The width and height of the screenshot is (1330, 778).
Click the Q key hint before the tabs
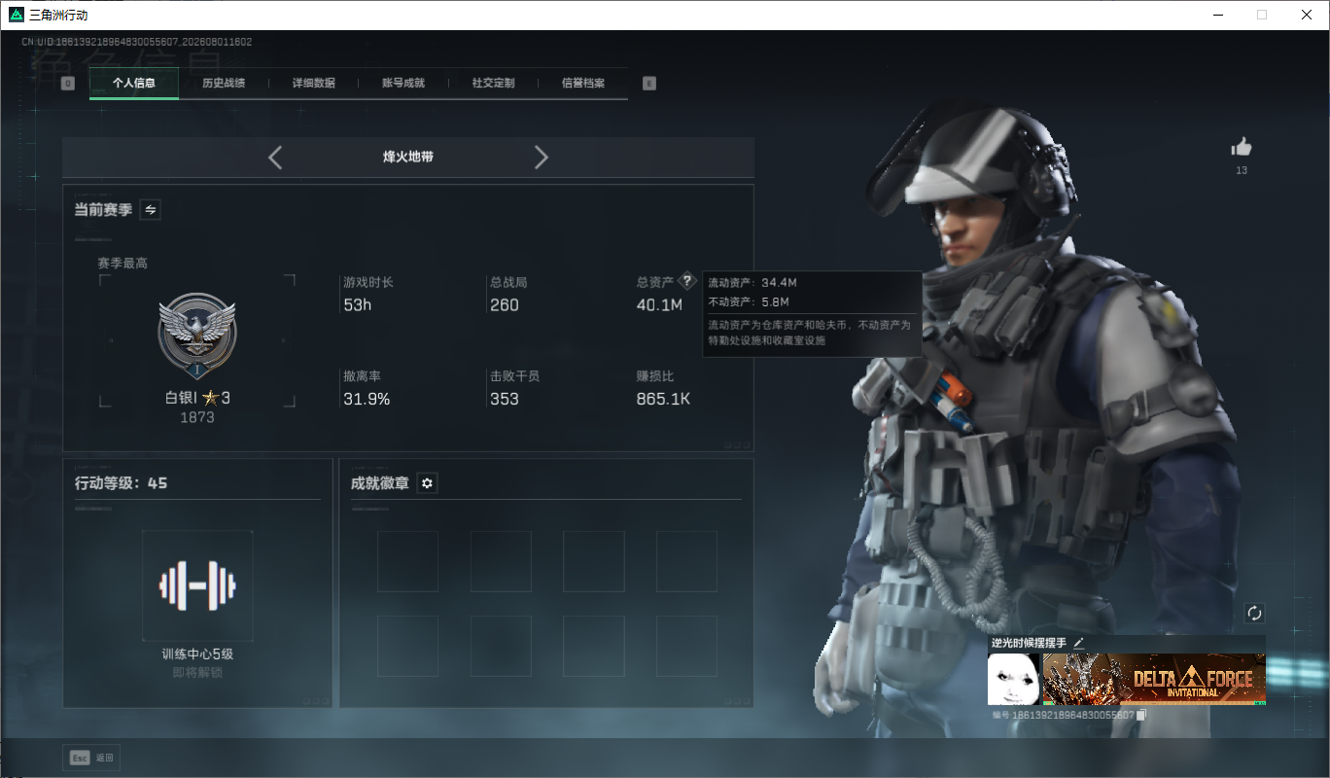click(68, 84)
